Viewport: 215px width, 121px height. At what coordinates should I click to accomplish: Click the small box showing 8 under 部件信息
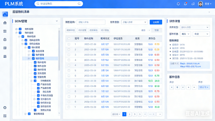[177, 87]
